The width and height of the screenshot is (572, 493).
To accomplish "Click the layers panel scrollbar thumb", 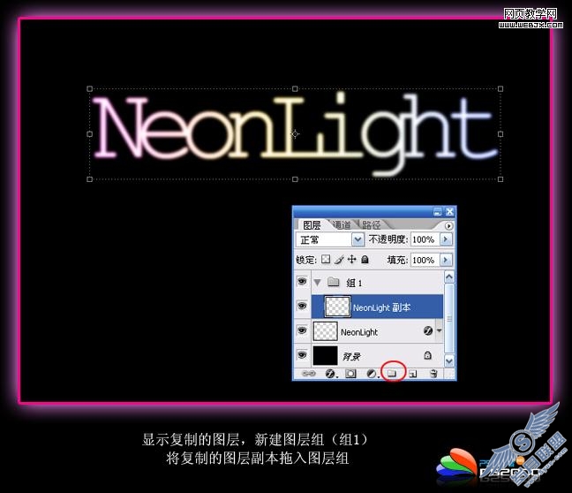I will [449, 318].
